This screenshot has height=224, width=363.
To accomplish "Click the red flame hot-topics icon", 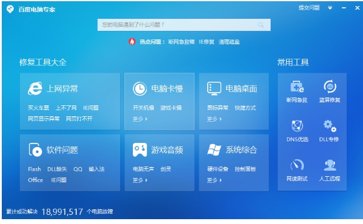I will [132, 42].
